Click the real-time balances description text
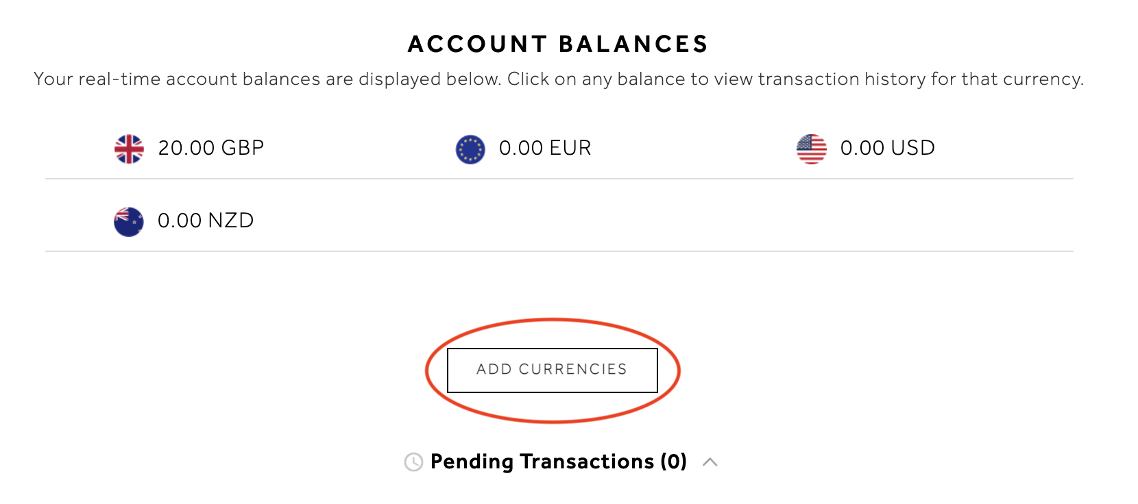Image resolution: width=1138 pixels, height=504 pixels. click(x=559, y=79)
